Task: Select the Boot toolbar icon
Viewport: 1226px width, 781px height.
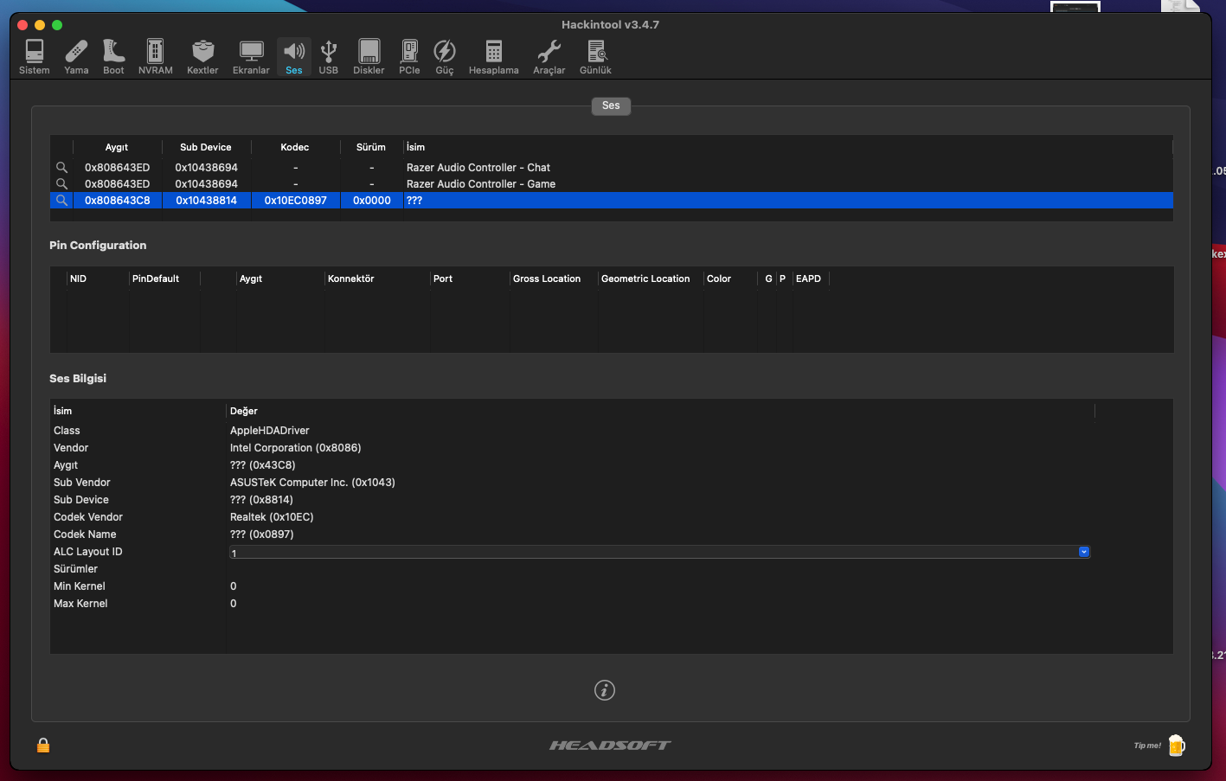Action: click(113, 57)
